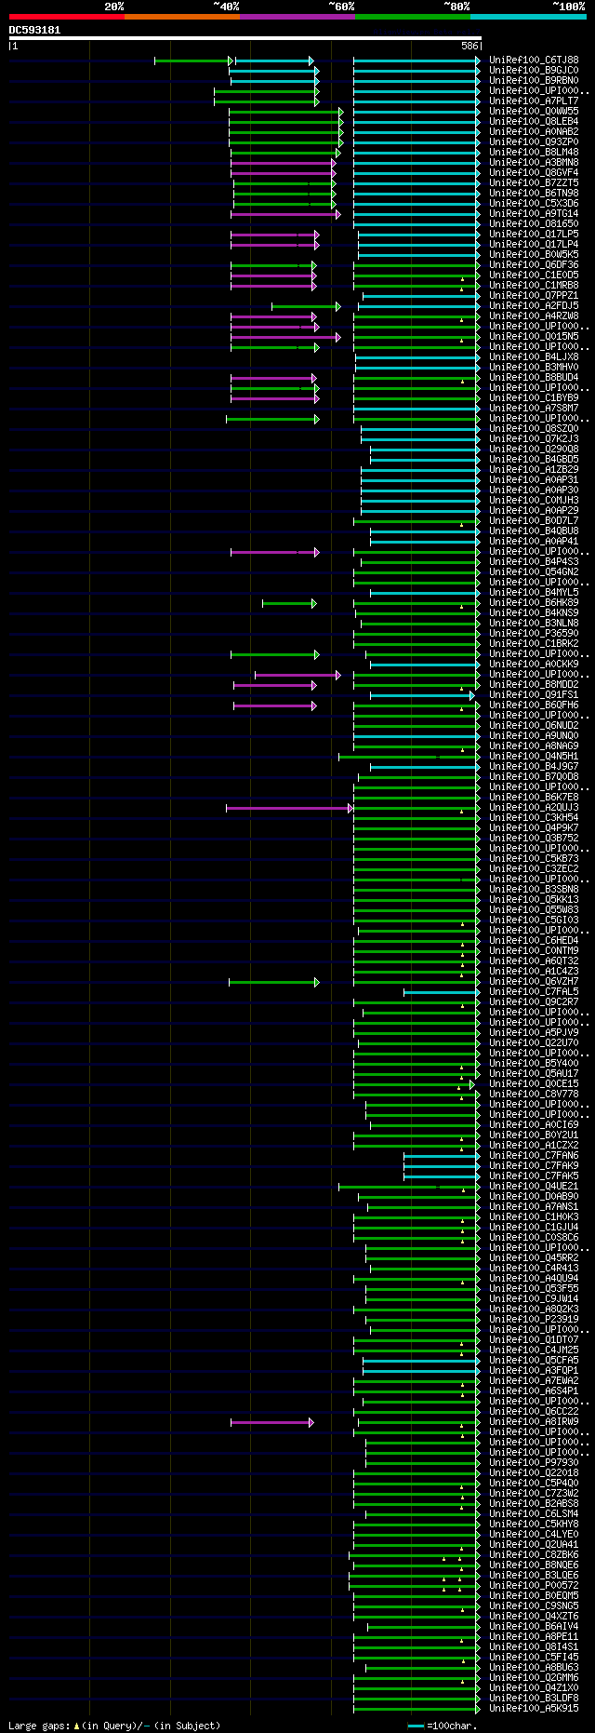
Task: Open hit UniRef100_C6TJ88
Action: [x=534, y=60]
